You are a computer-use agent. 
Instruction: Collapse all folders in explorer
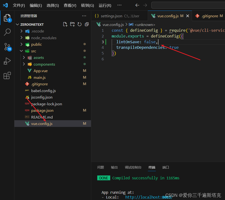pyautogui.click(x=87, y=24)
